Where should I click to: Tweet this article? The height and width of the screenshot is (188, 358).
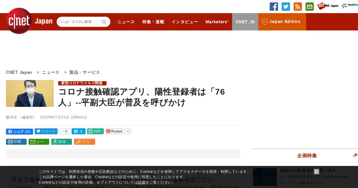pos(46,131)
